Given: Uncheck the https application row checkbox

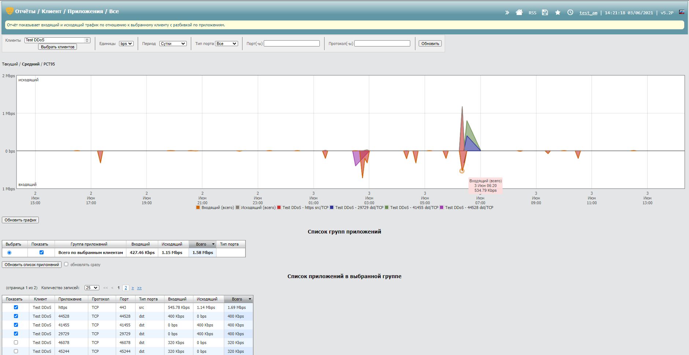Looking at the screenshot, I should (16, 307).
